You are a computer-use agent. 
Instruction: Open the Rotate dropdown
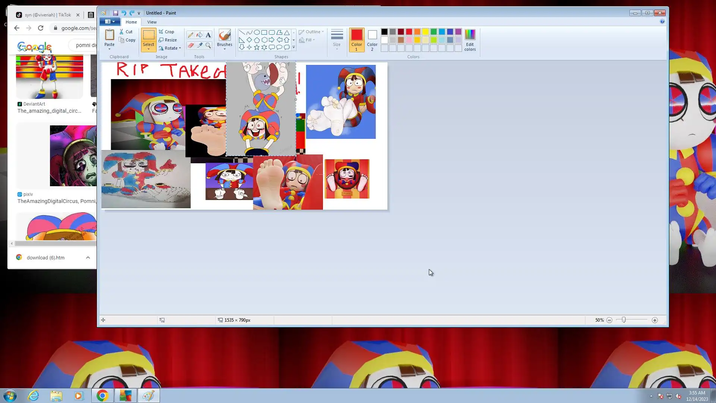(x=170, y=48)
